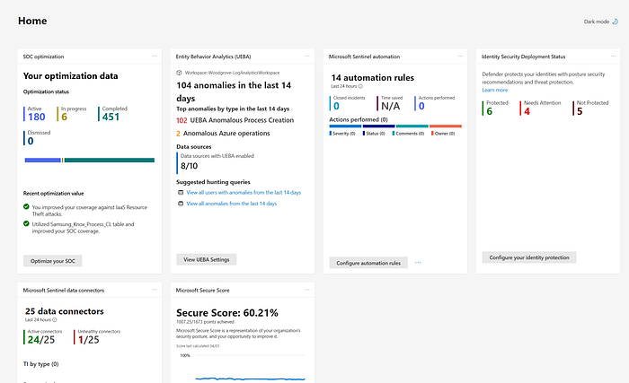The image size is (629, 383).
Task: Click Status (0) legend item
Action: pos(374,134)
